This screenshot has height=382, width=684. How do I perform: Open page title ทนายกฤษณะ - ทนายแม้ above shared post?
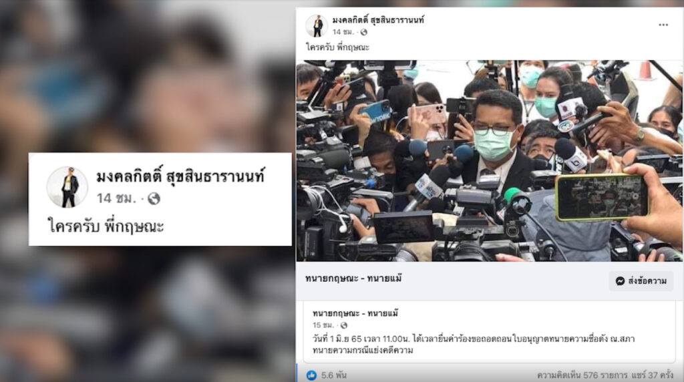[x=353, y=278]
